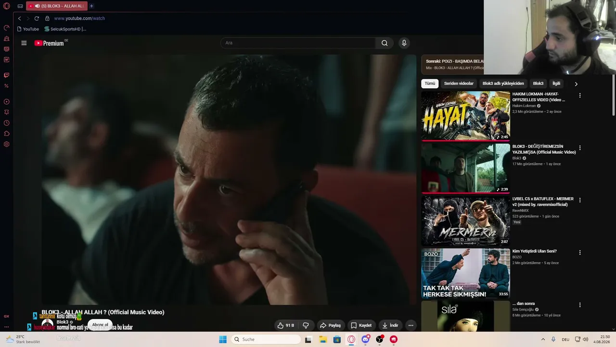616x347 pixels.
Task: Open the new tab plus button
Action: (x=91, y=6)
